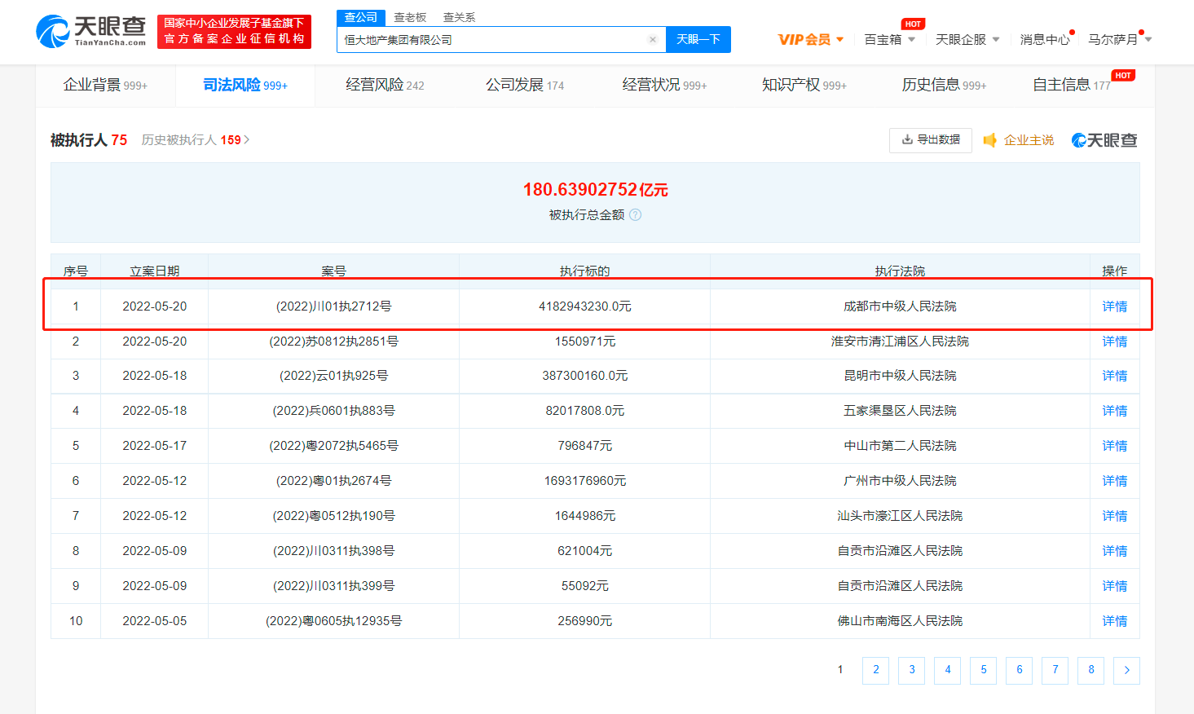This screenshot has width=1194, height=714.
Task: Switch to 查关系 search tab
Action: [x=459, y=17]
